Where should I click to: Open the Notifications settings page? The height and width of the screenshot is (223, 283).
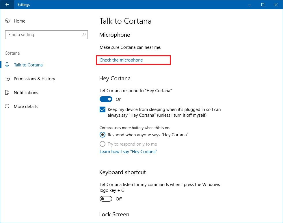(26, 92)
